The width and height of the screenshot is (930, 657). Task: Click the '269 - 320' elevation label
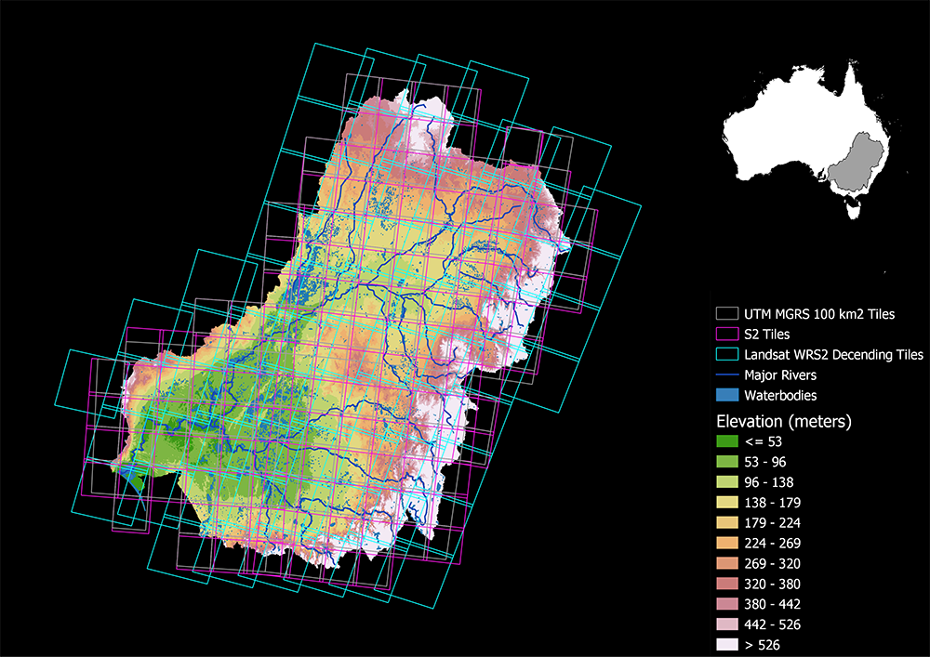coord(772,563)
